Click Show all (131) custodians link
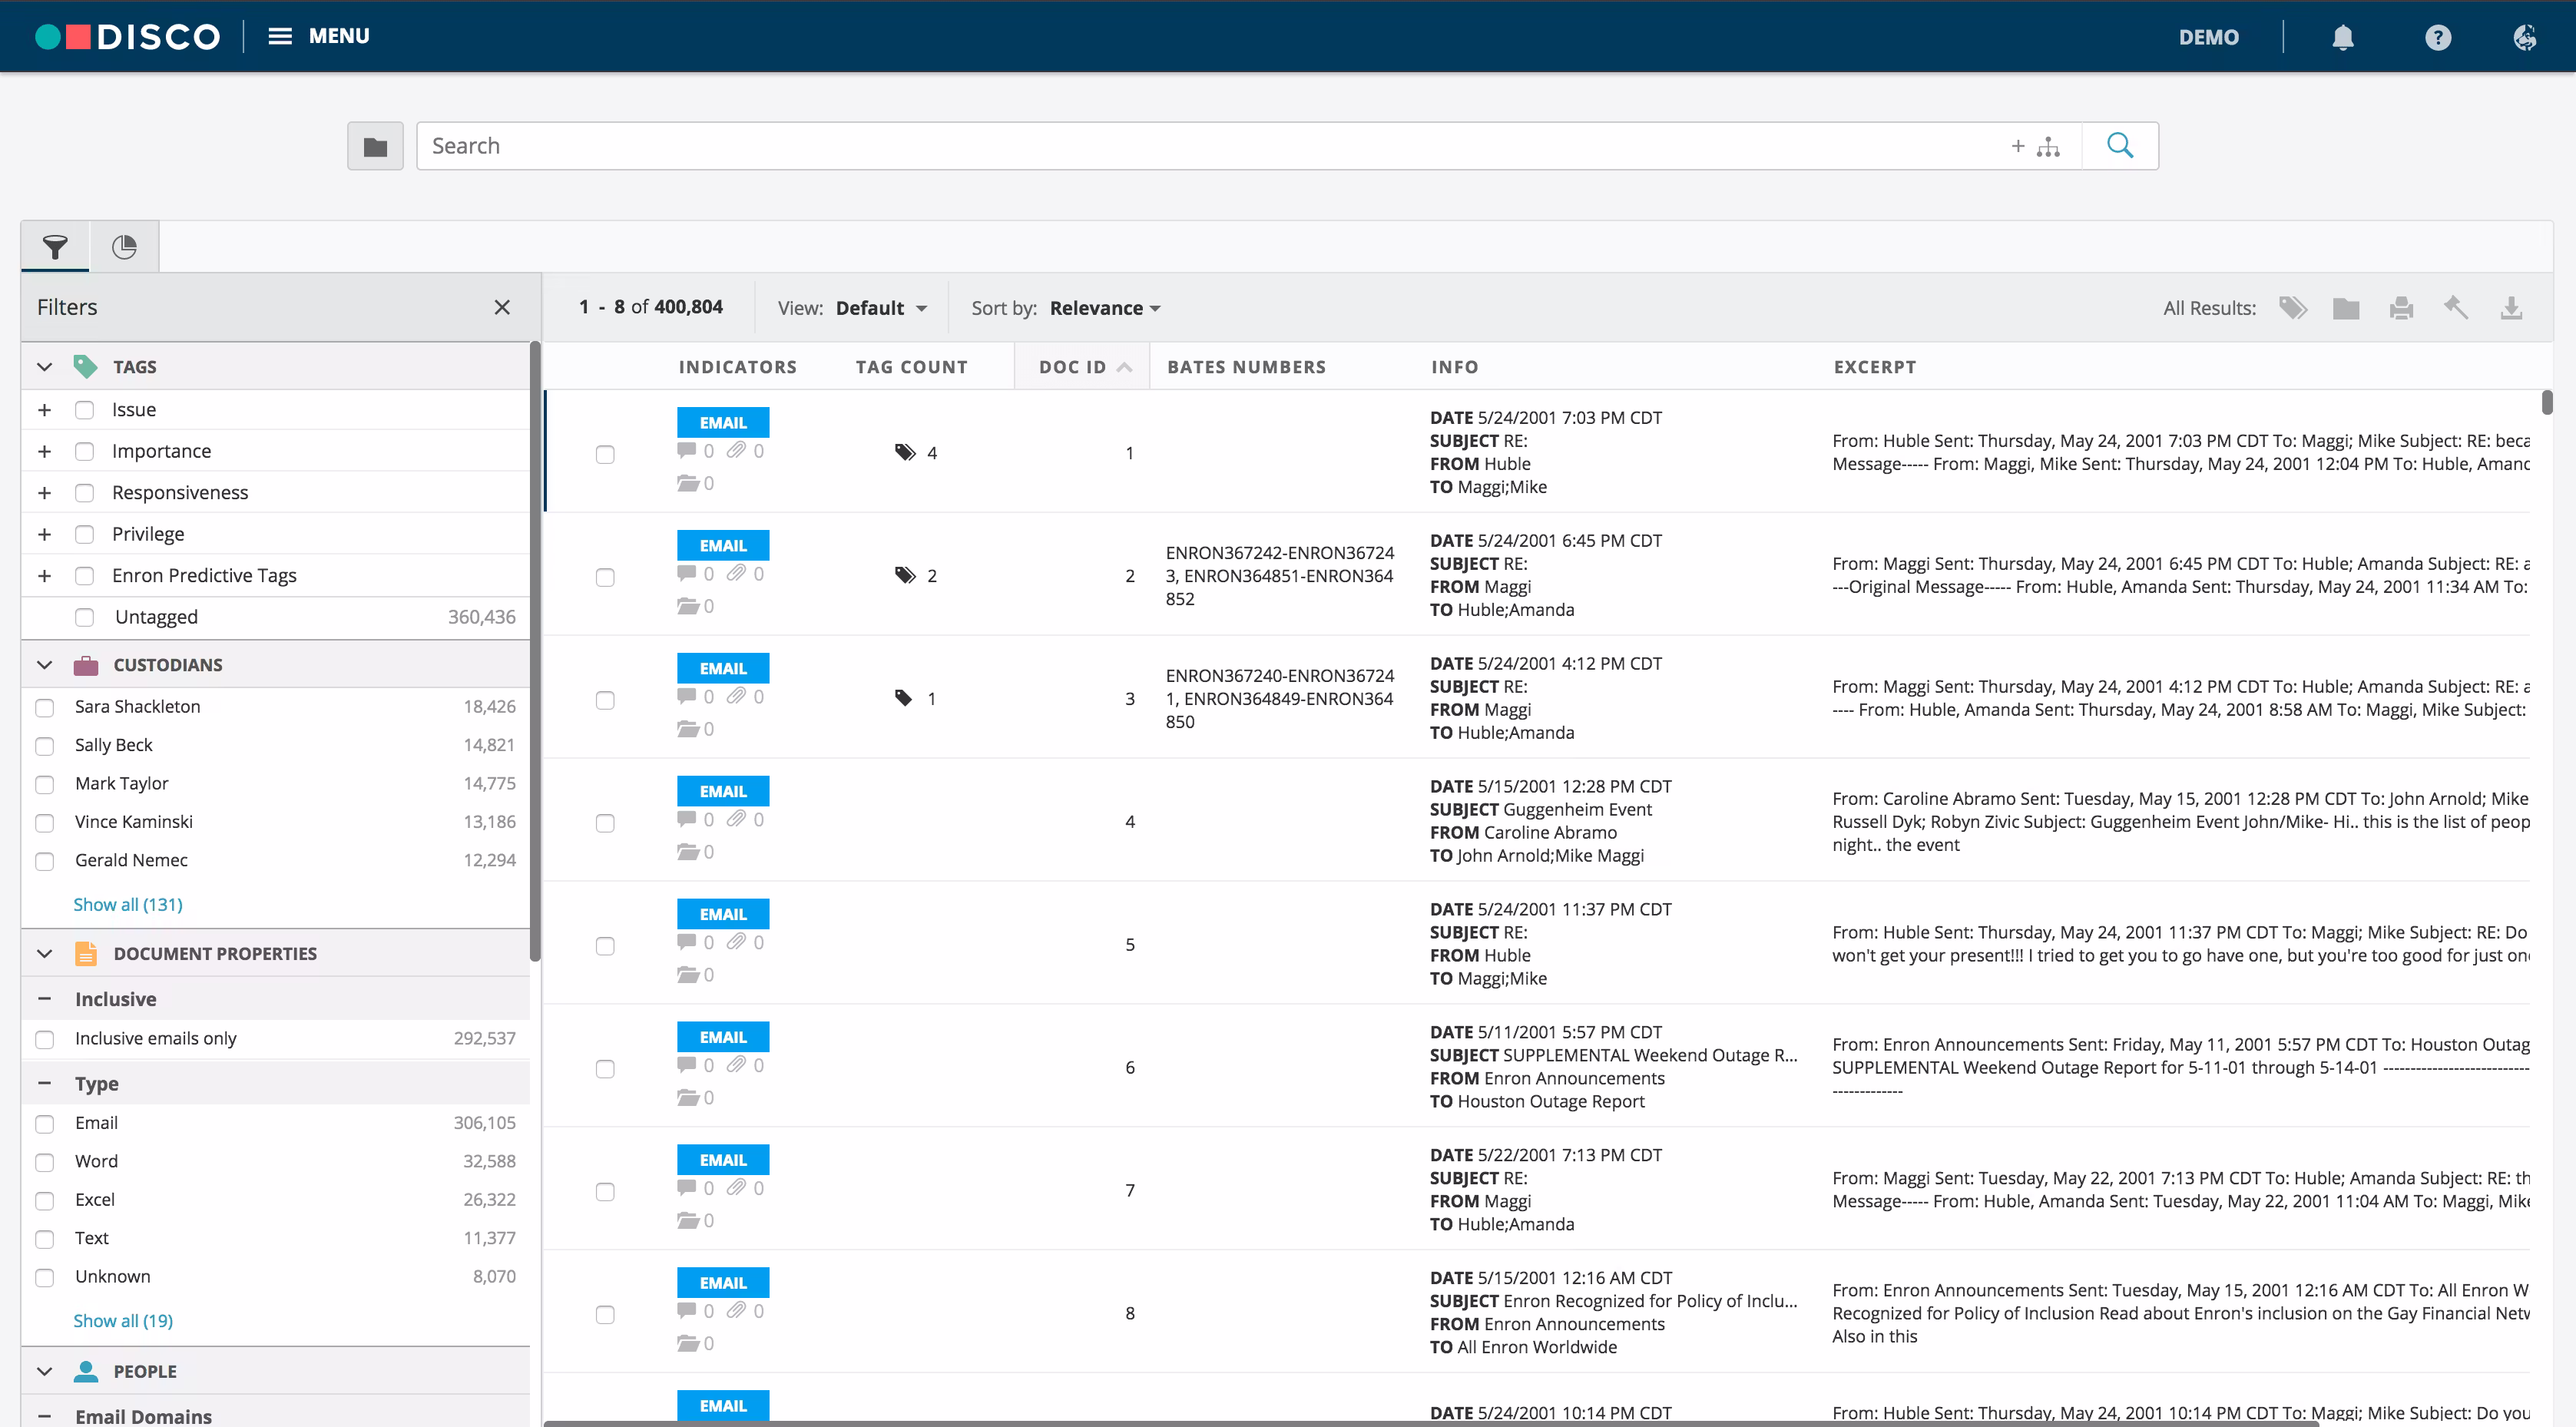The image size is (2576, 1427). [128, 904]
